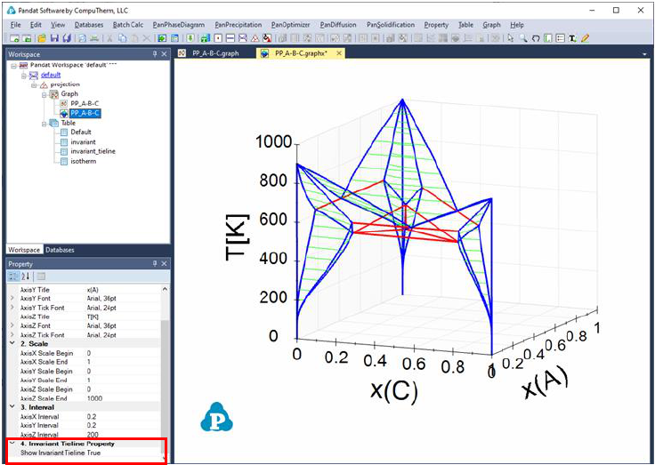Viewport: 655px width, 465px height.
Task: Click the Categorized view icon in Property panel
Action: (13, 276)
